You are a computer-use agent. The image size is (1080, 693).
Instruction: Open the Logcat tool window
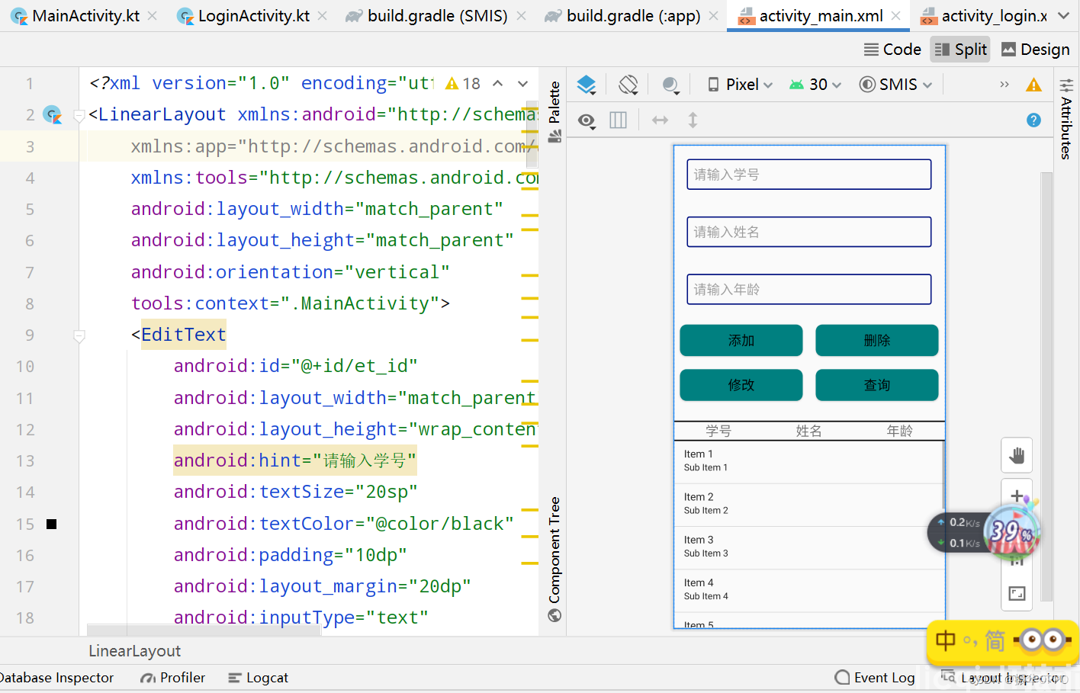pyautogui.click(x=259, y=678)
